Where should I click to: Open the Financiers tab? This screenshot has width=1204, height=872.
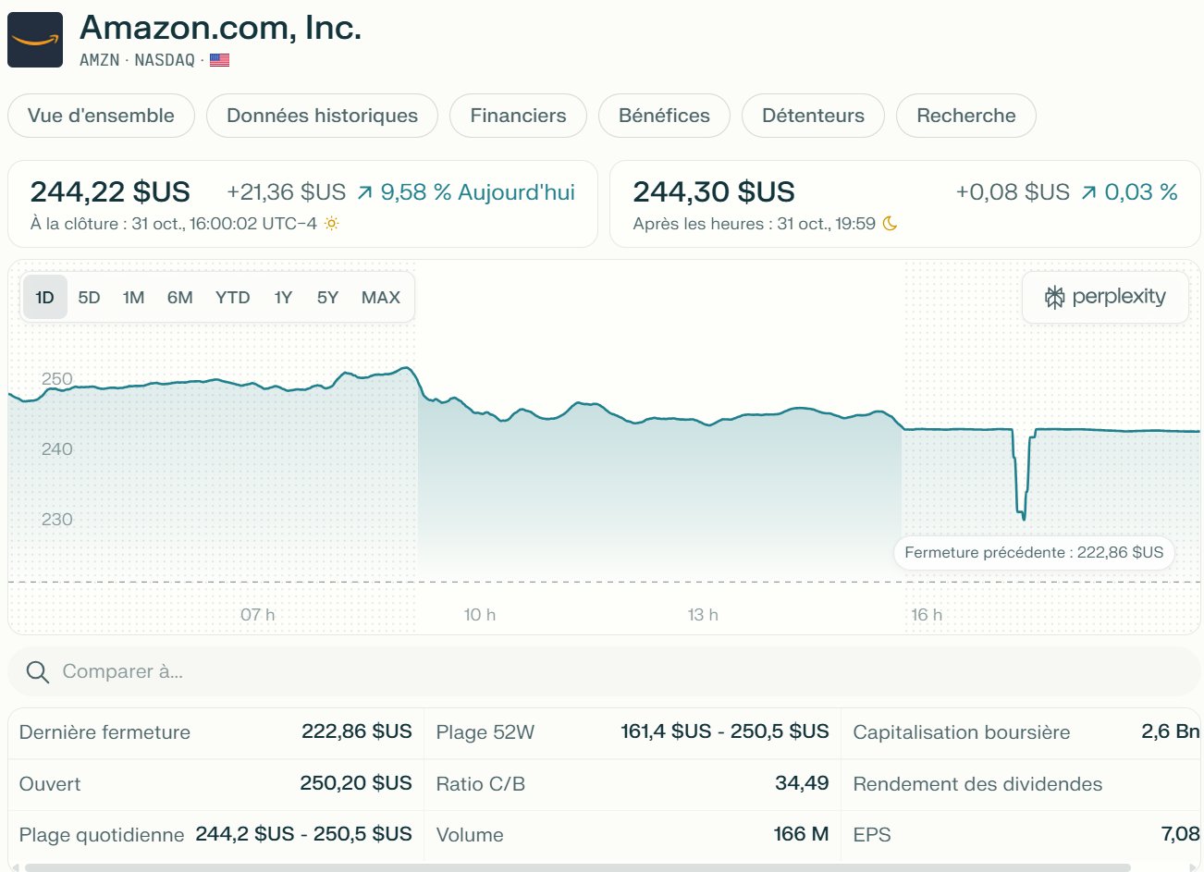pyautogui.click(x=518, y=116)
